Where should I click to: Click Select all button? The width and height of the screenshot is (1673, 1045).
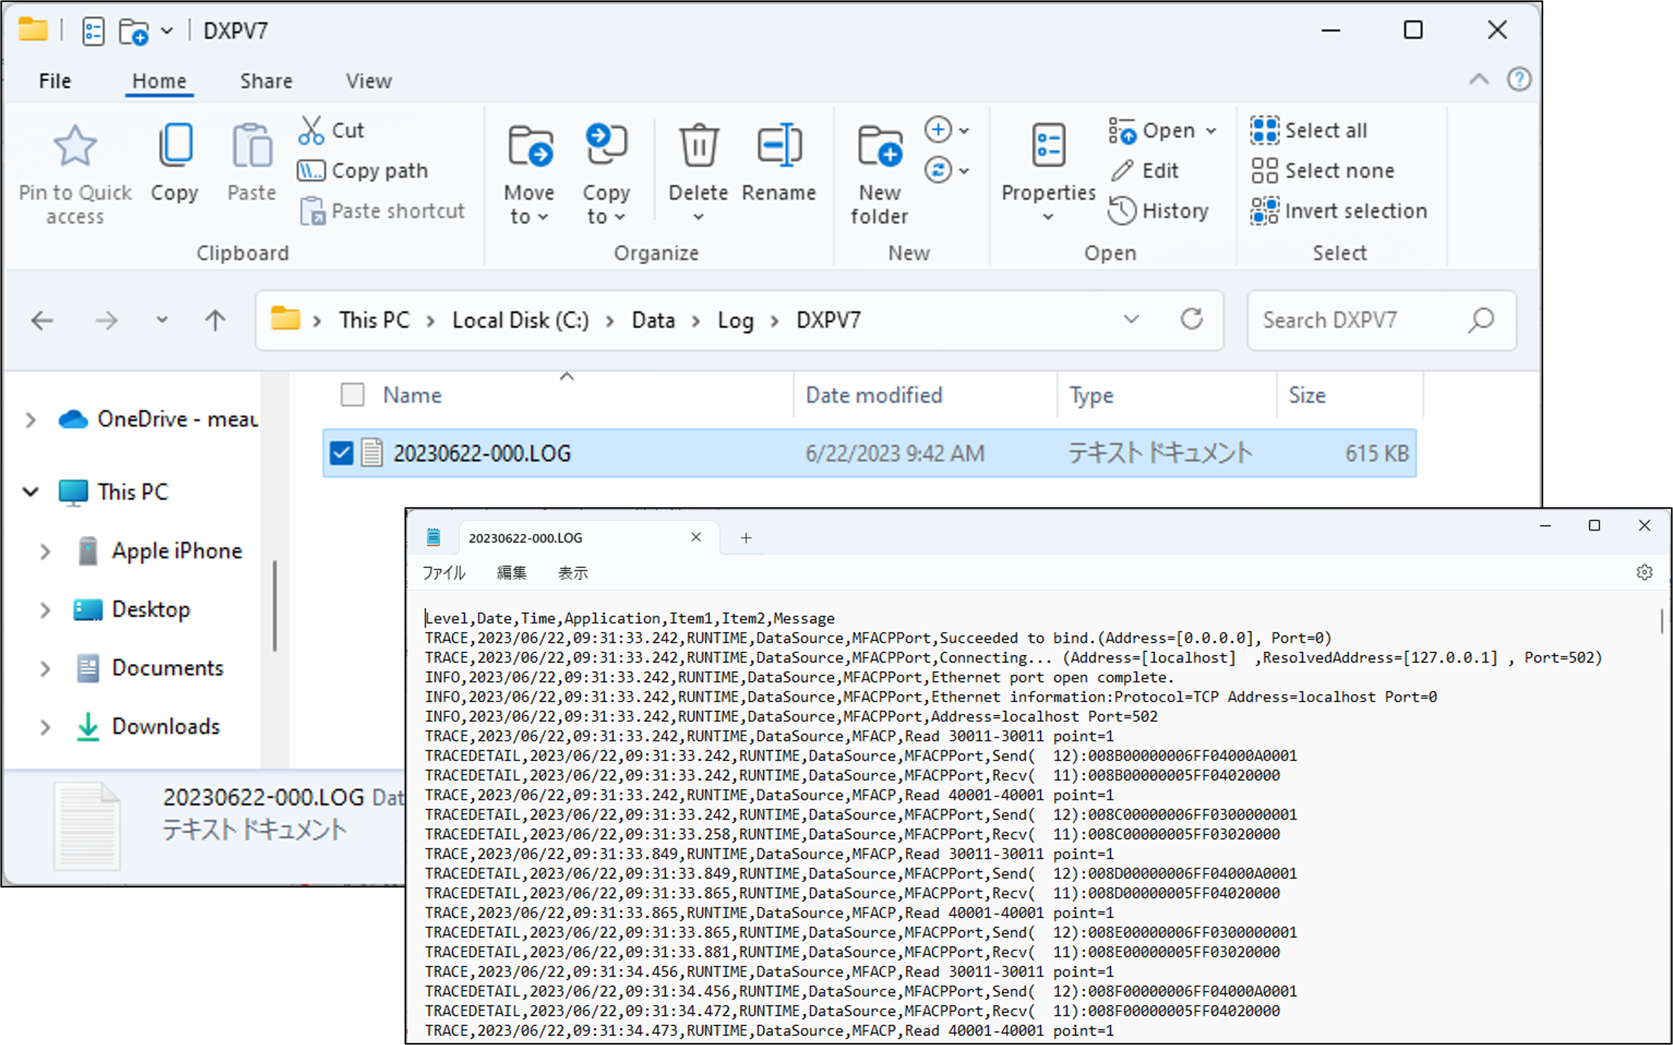coord(1309,130)
